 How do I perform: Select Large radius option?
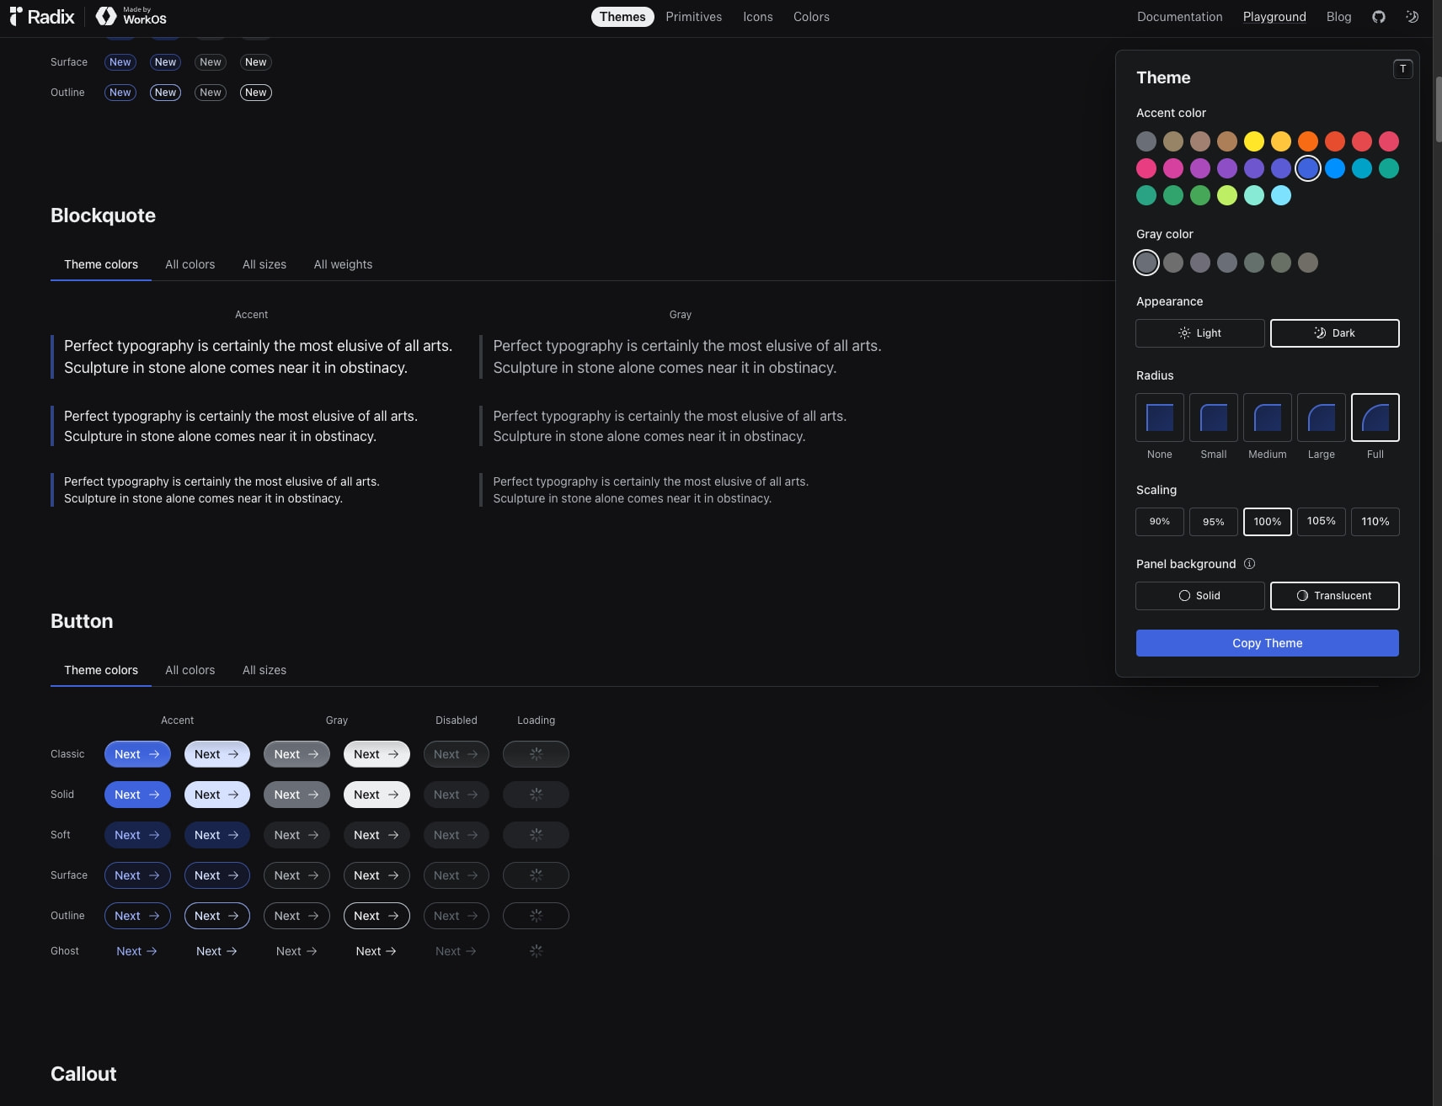point(1322,417)
